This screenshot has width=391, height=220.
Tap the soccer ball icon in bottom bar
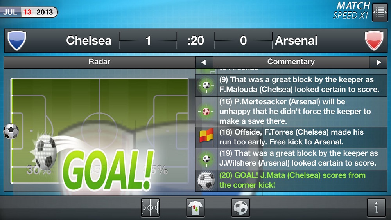(240, 207)
